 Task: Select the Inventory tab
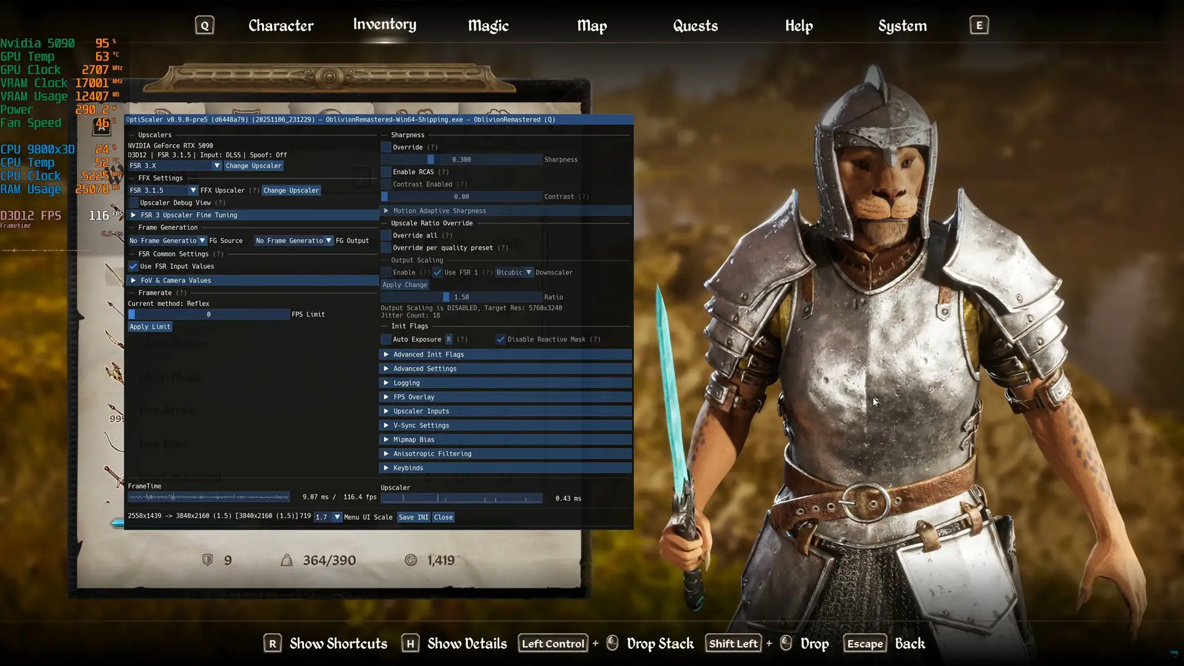(385, 25)
